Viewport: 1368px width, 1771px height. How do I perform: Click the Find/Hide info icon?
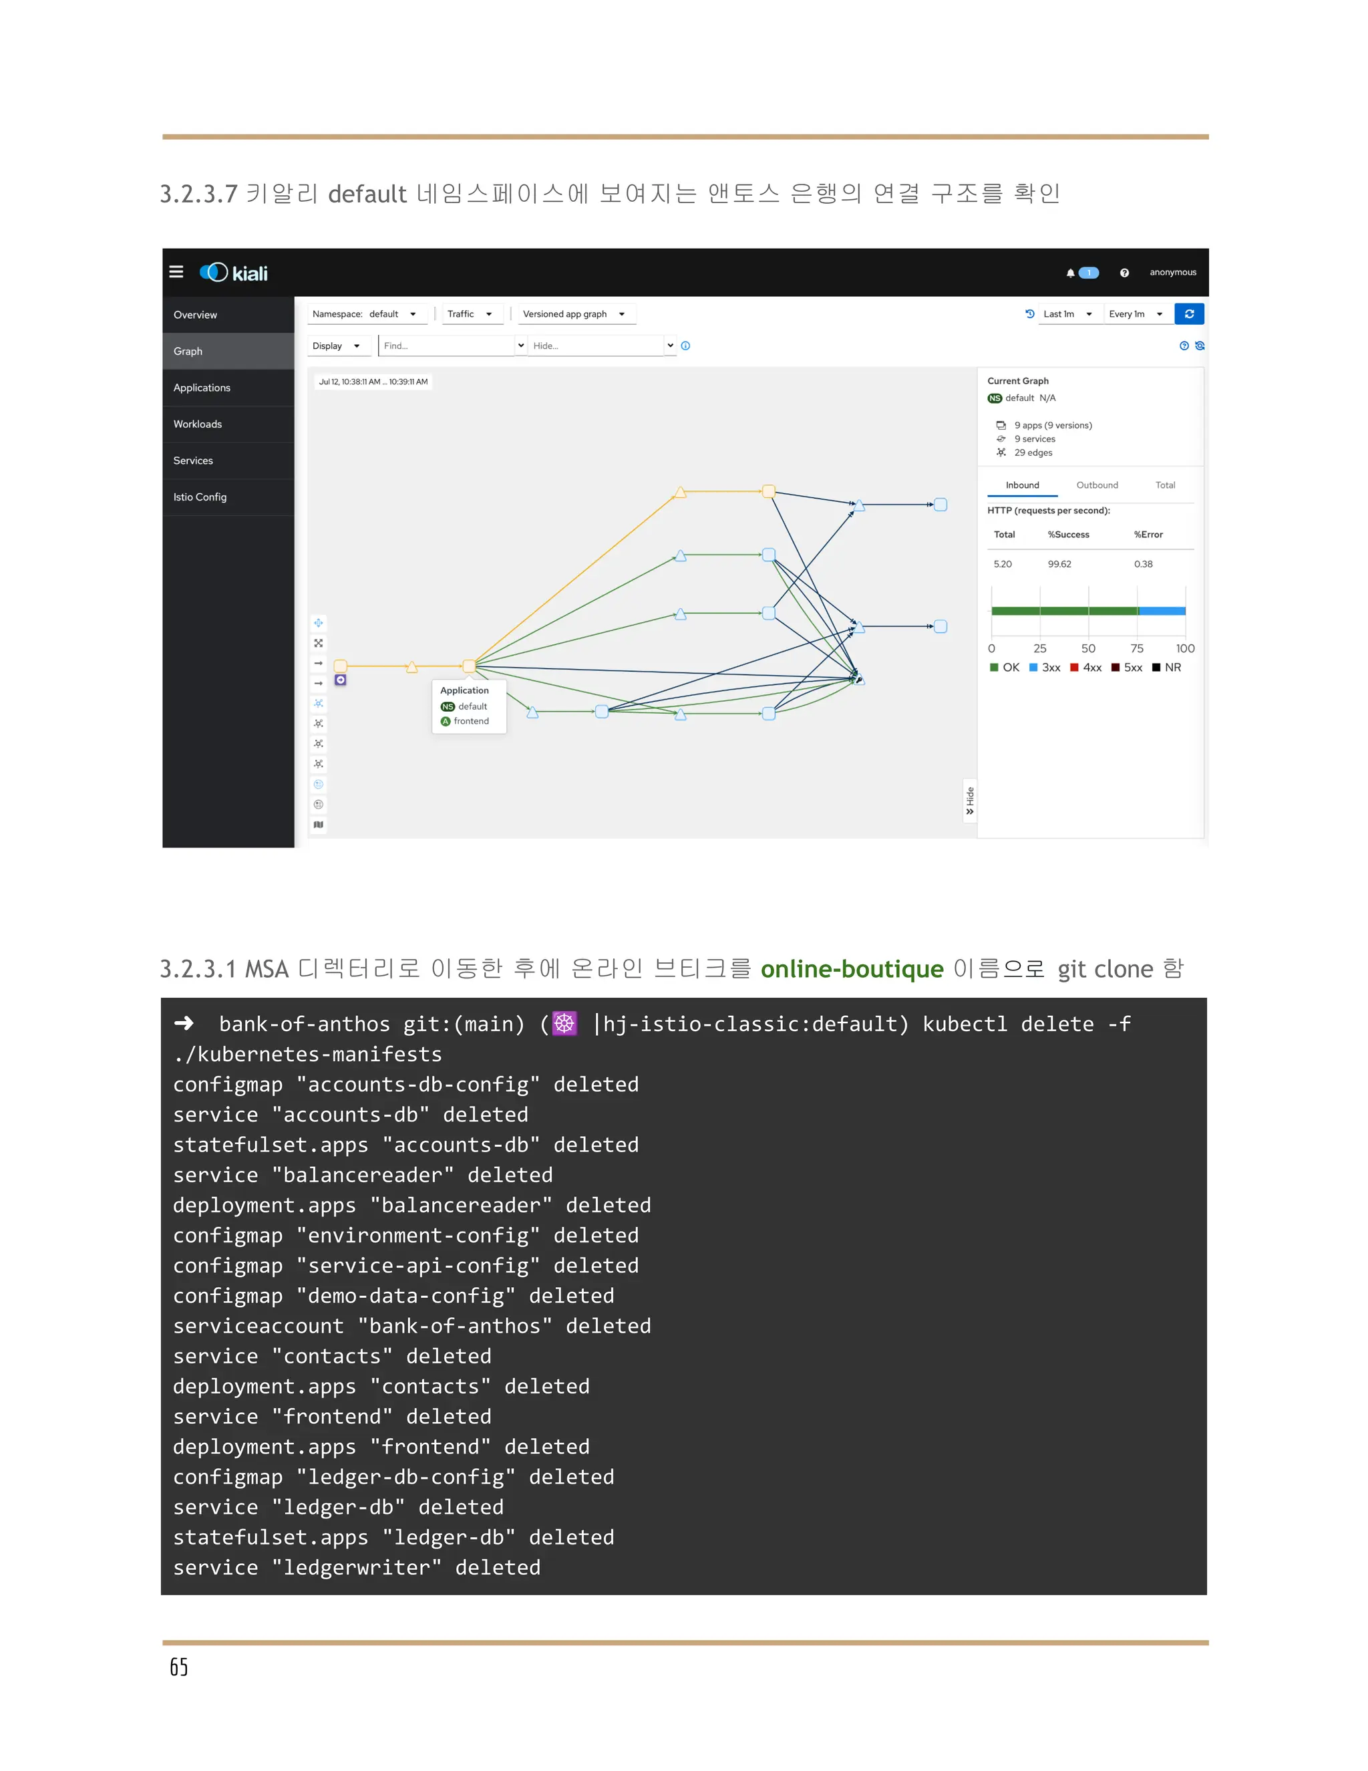[x=685, y=346]
